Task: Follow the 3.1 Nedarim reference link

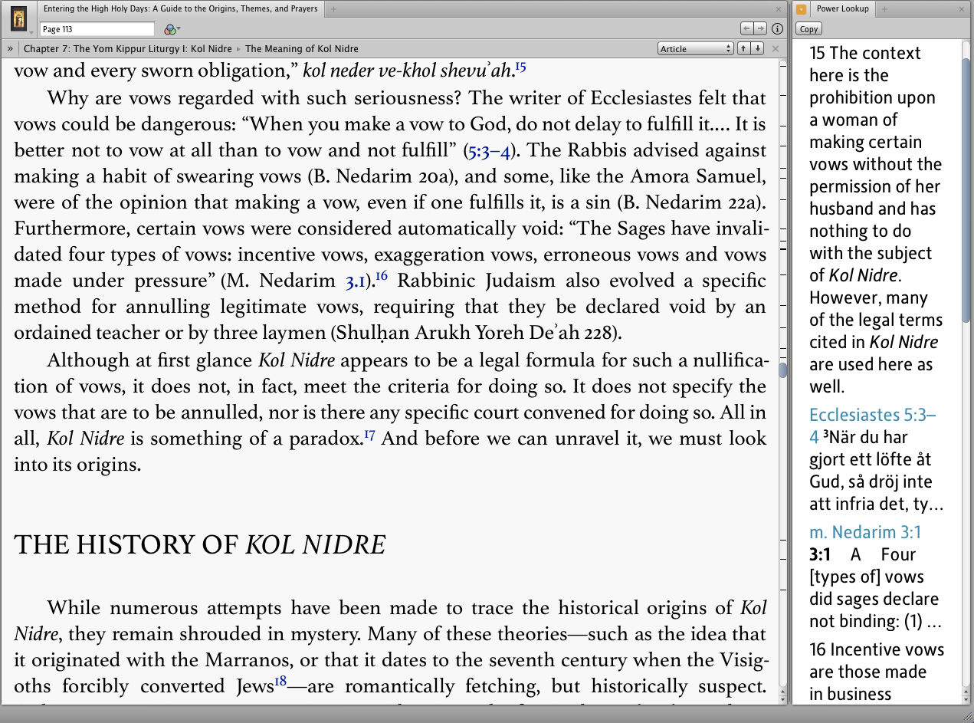Action: 356,281
